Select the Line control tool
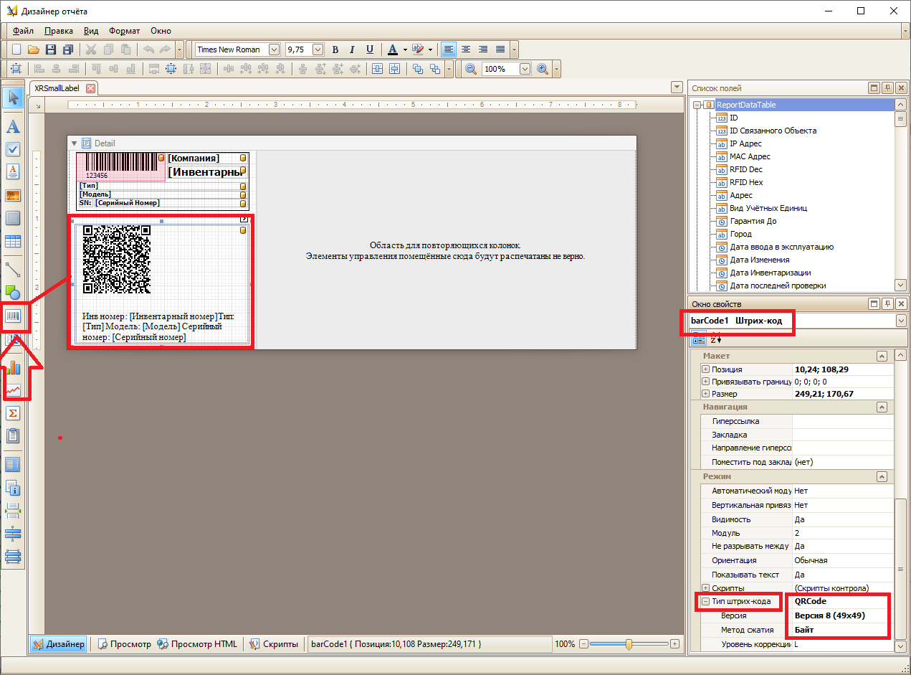The width and height of the screenshot is (911, 675). coord(13,270)
